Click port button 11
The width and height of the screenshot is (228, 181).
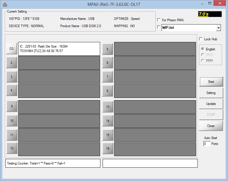click(x=12, y=135)
